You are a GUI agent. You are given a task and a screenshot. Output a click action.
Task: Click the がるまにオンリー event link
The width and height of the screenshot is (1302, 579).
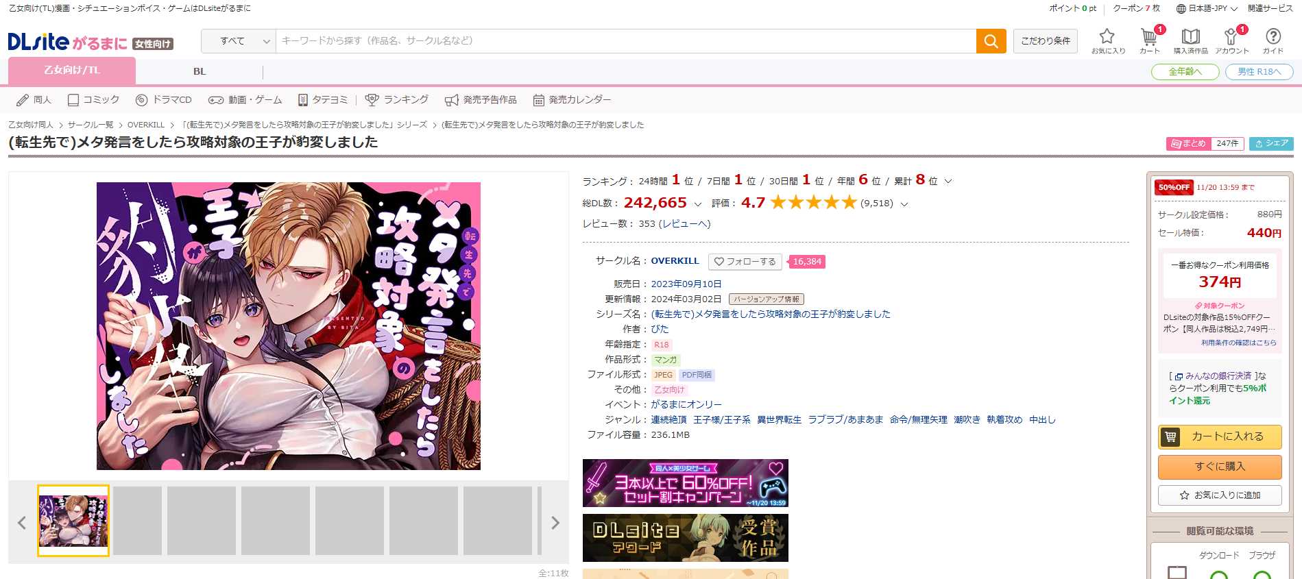pyautogui.click(x=686, y=405)
